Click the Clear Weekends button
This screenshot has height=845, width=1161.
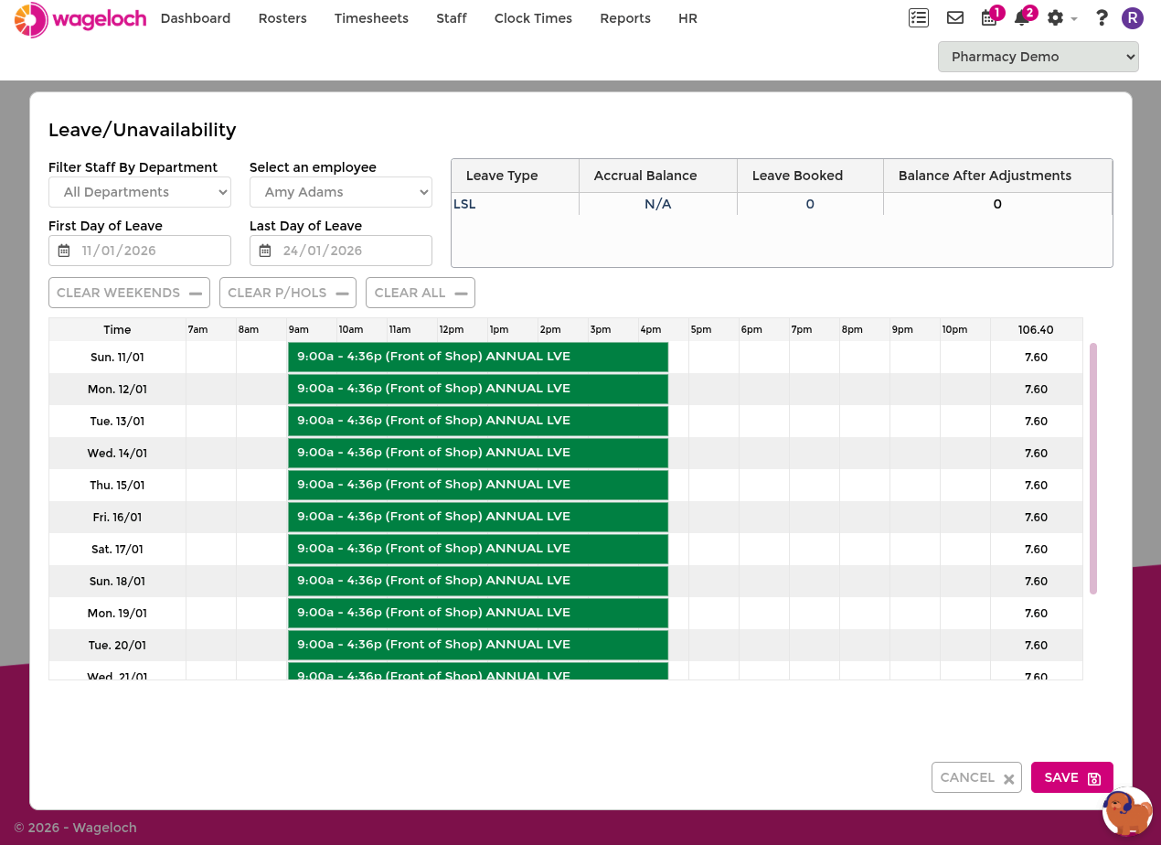click(129, 293)
